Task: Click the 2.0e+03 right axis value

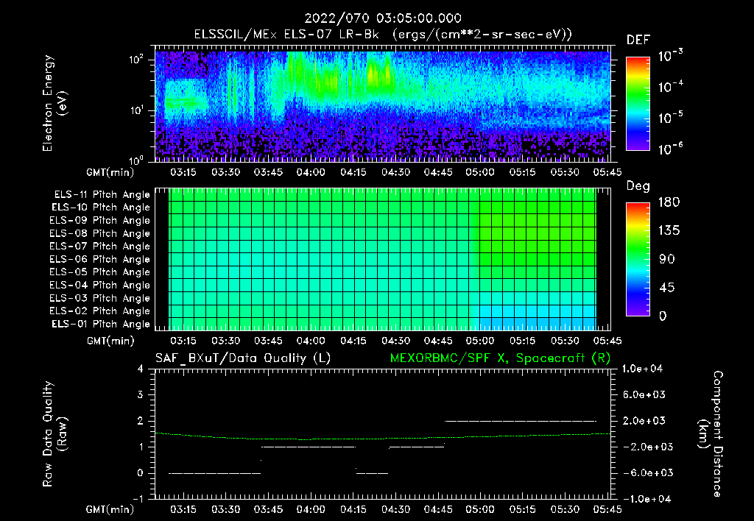Action: click(x=645, y=421)
